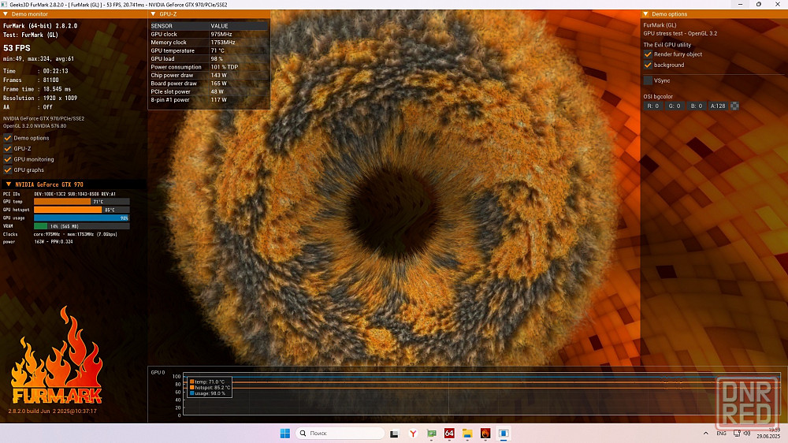This screenshot has width=788, height=443.
Task: Launch Yandex Browser from the taskbar
Action: click(413, 434)
